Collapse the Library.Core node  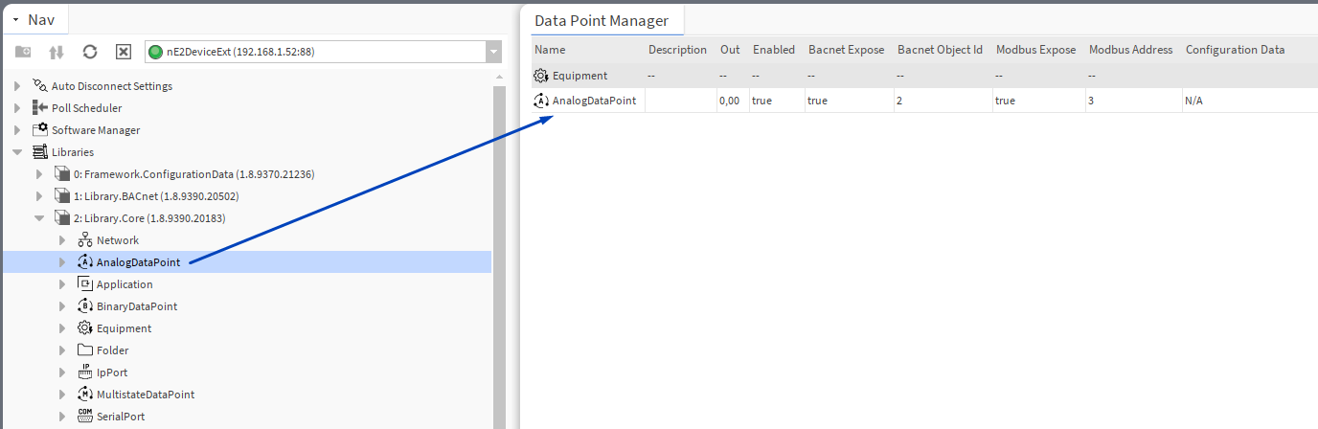[39, 218]
